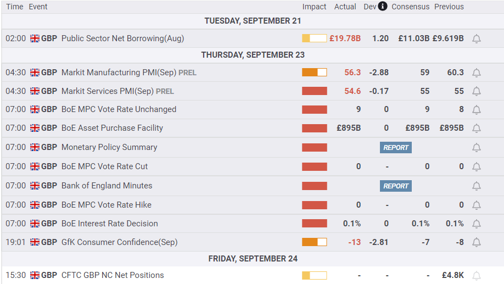
Task: Click the Impact column header
Action: (314, 7)
